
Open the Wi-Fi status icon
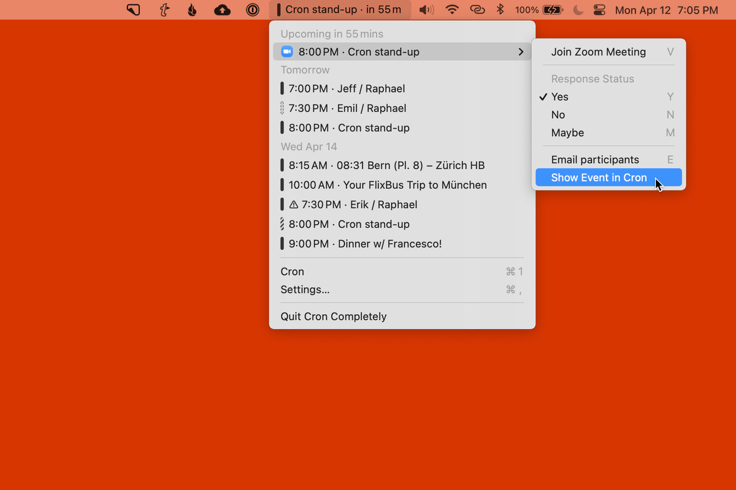(453, 10)
